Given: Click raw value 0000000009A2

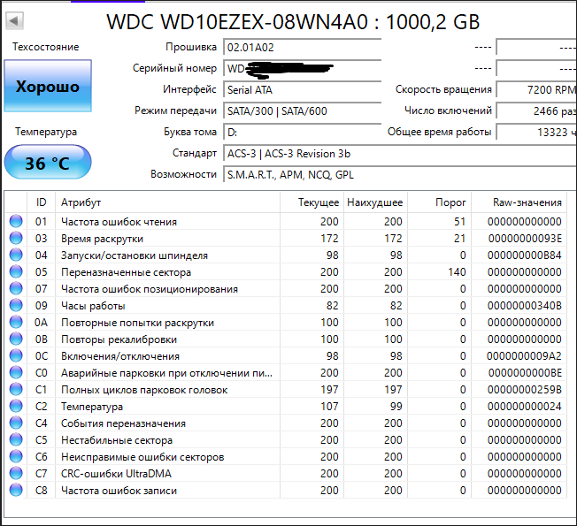Looking at the screenshot, I should click(525, 356).
